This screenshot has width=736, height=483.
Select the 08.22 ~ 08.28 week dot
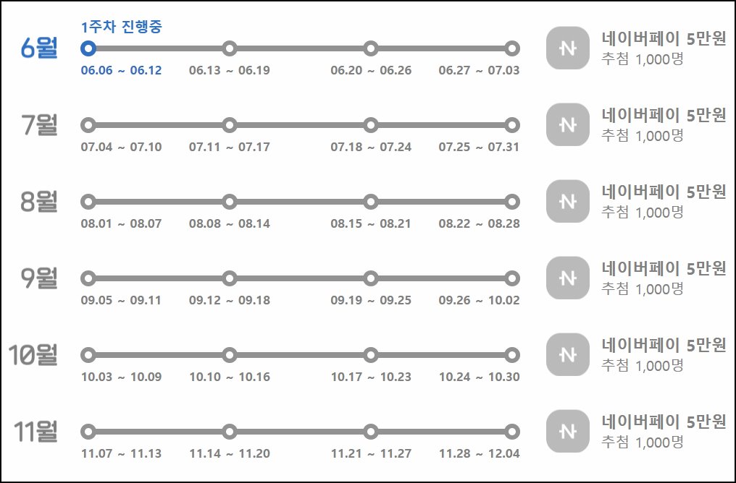click(513, 202)
